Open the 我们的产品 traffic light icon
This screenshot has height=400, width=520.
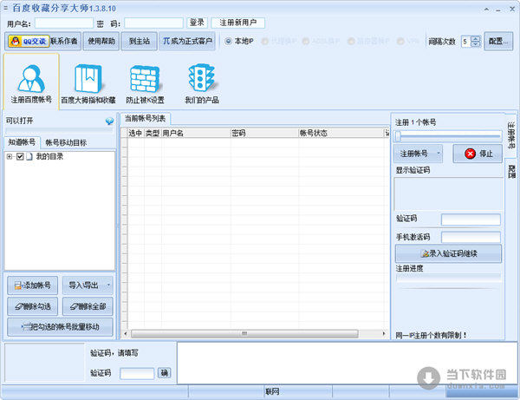pos(202,83)
